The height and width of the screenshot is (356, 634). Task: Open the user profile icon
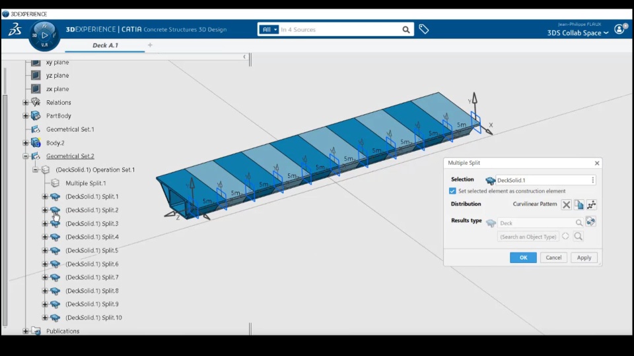pyautogui.click(x=620, y=29)
